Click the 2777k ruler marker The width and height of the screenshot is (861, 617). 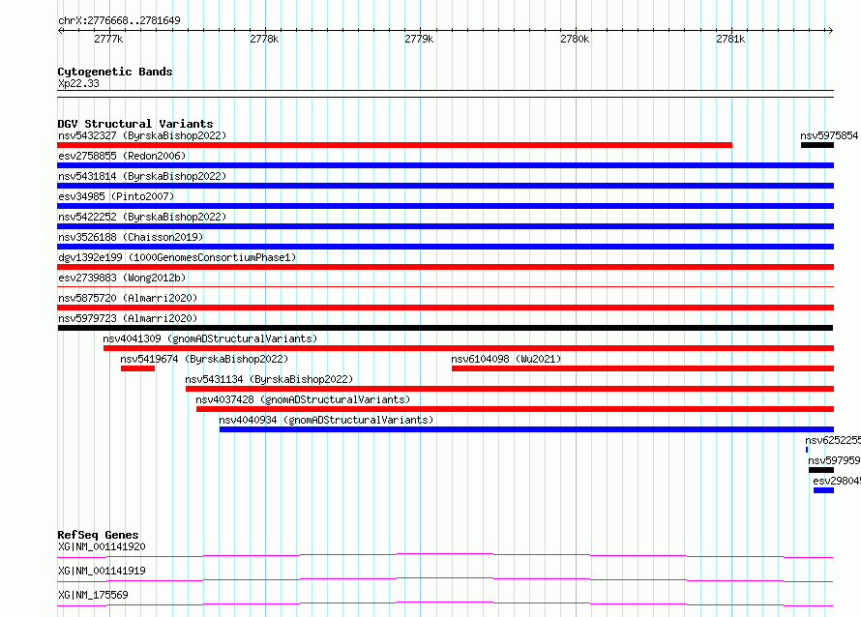coord(108,39)
